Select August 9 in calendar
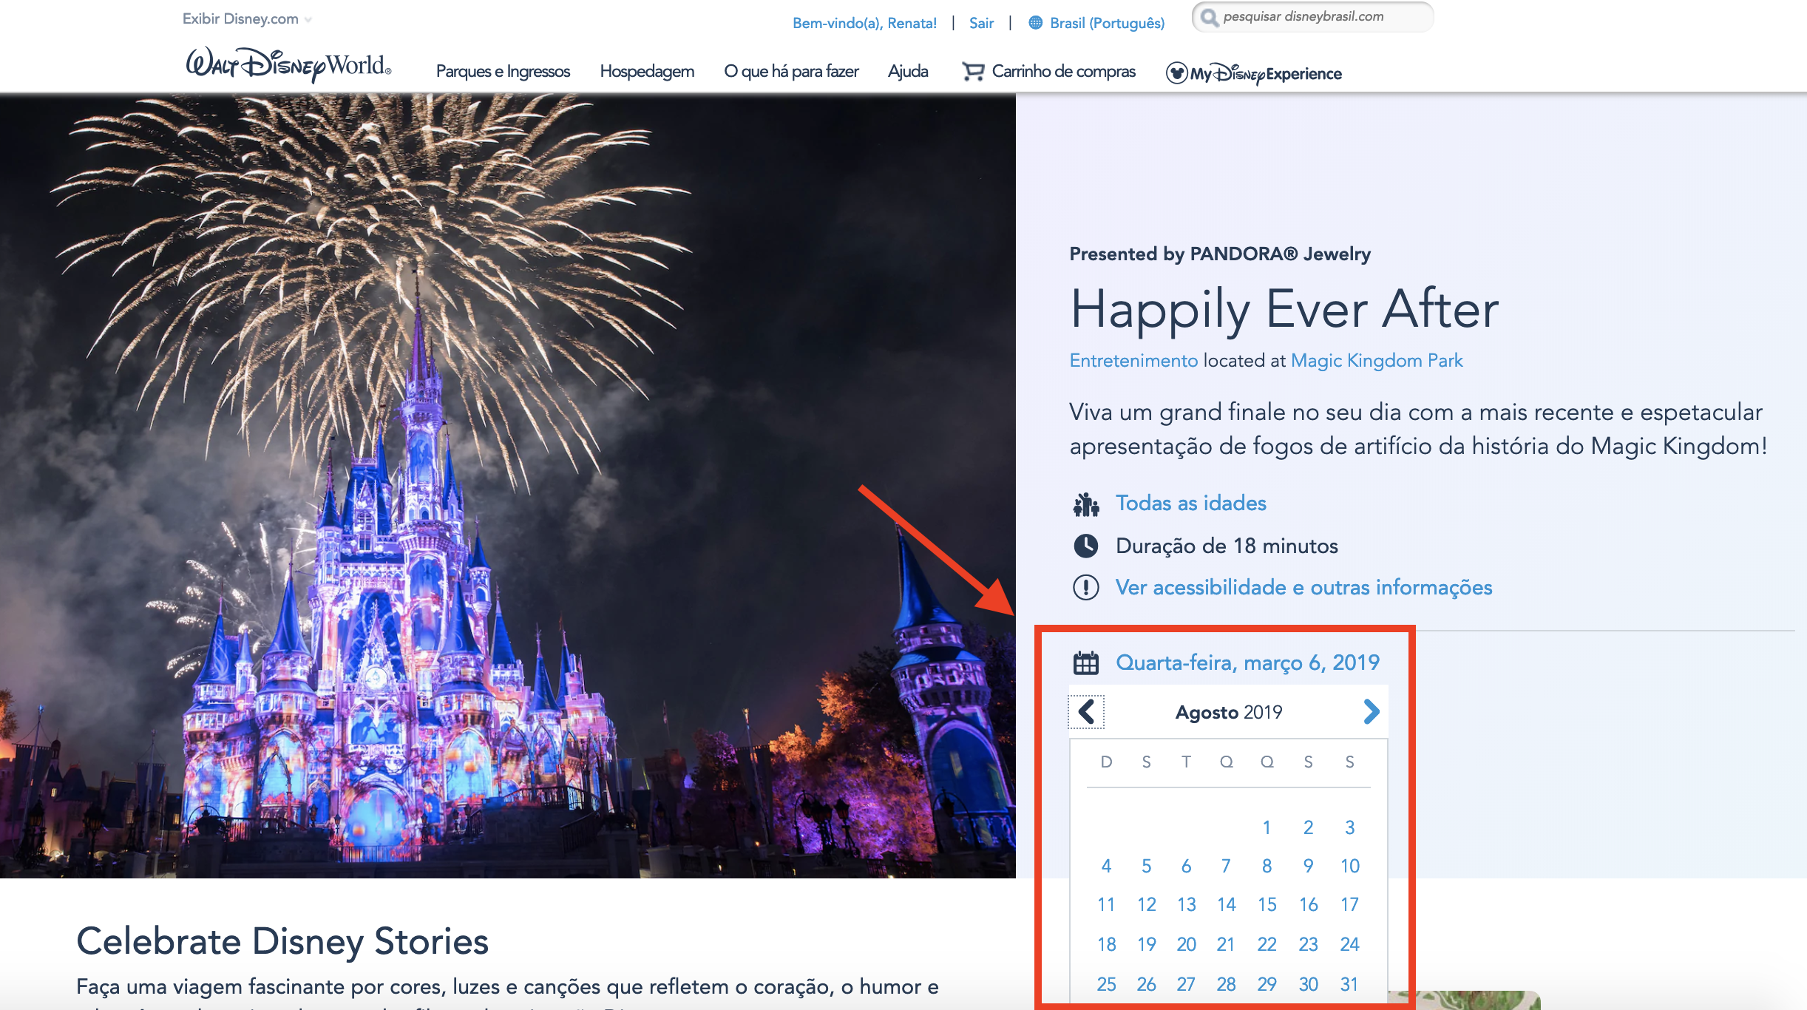Image resolution: width=1807 pixels, height=1010 pixels. (1308, 866)
